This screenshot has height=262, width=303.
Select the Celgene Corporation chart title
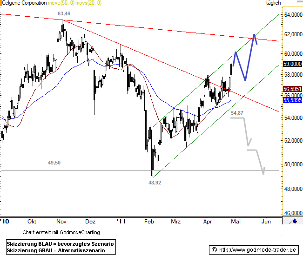click(24, 3)
